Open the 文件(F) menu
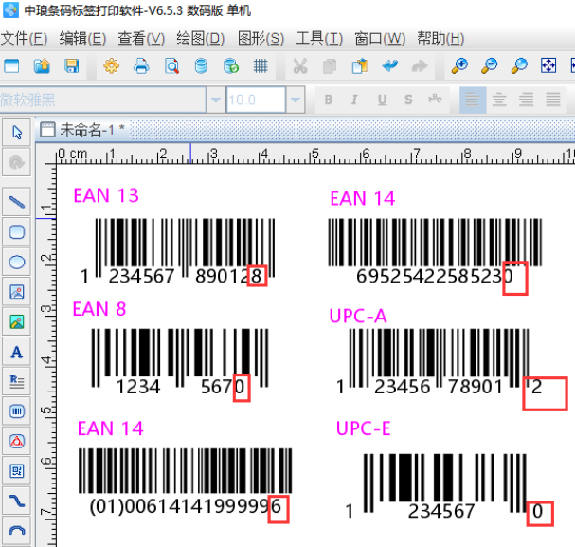The height and width of the screenshot is (547, 575). tap(24, 39)
